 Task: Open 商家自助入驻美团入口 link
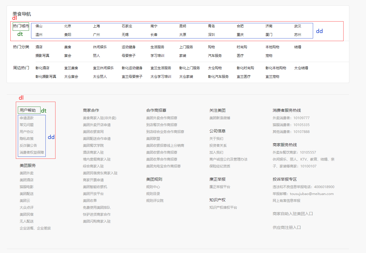coord(293,214)
